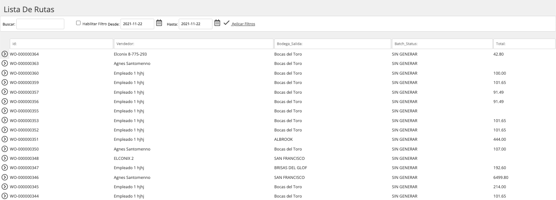Expand row WO-000000346

click(5, 177)
